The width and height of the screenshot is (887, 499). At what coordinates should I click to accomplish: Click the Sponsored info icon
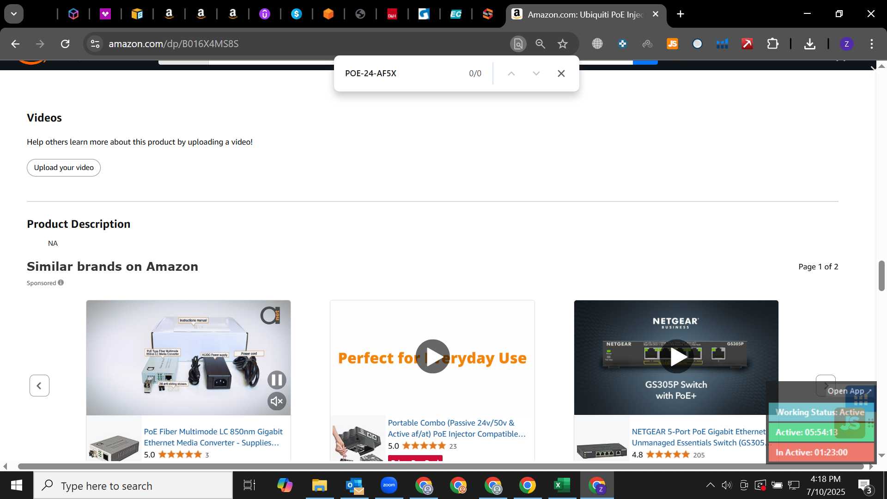(61, 283)
